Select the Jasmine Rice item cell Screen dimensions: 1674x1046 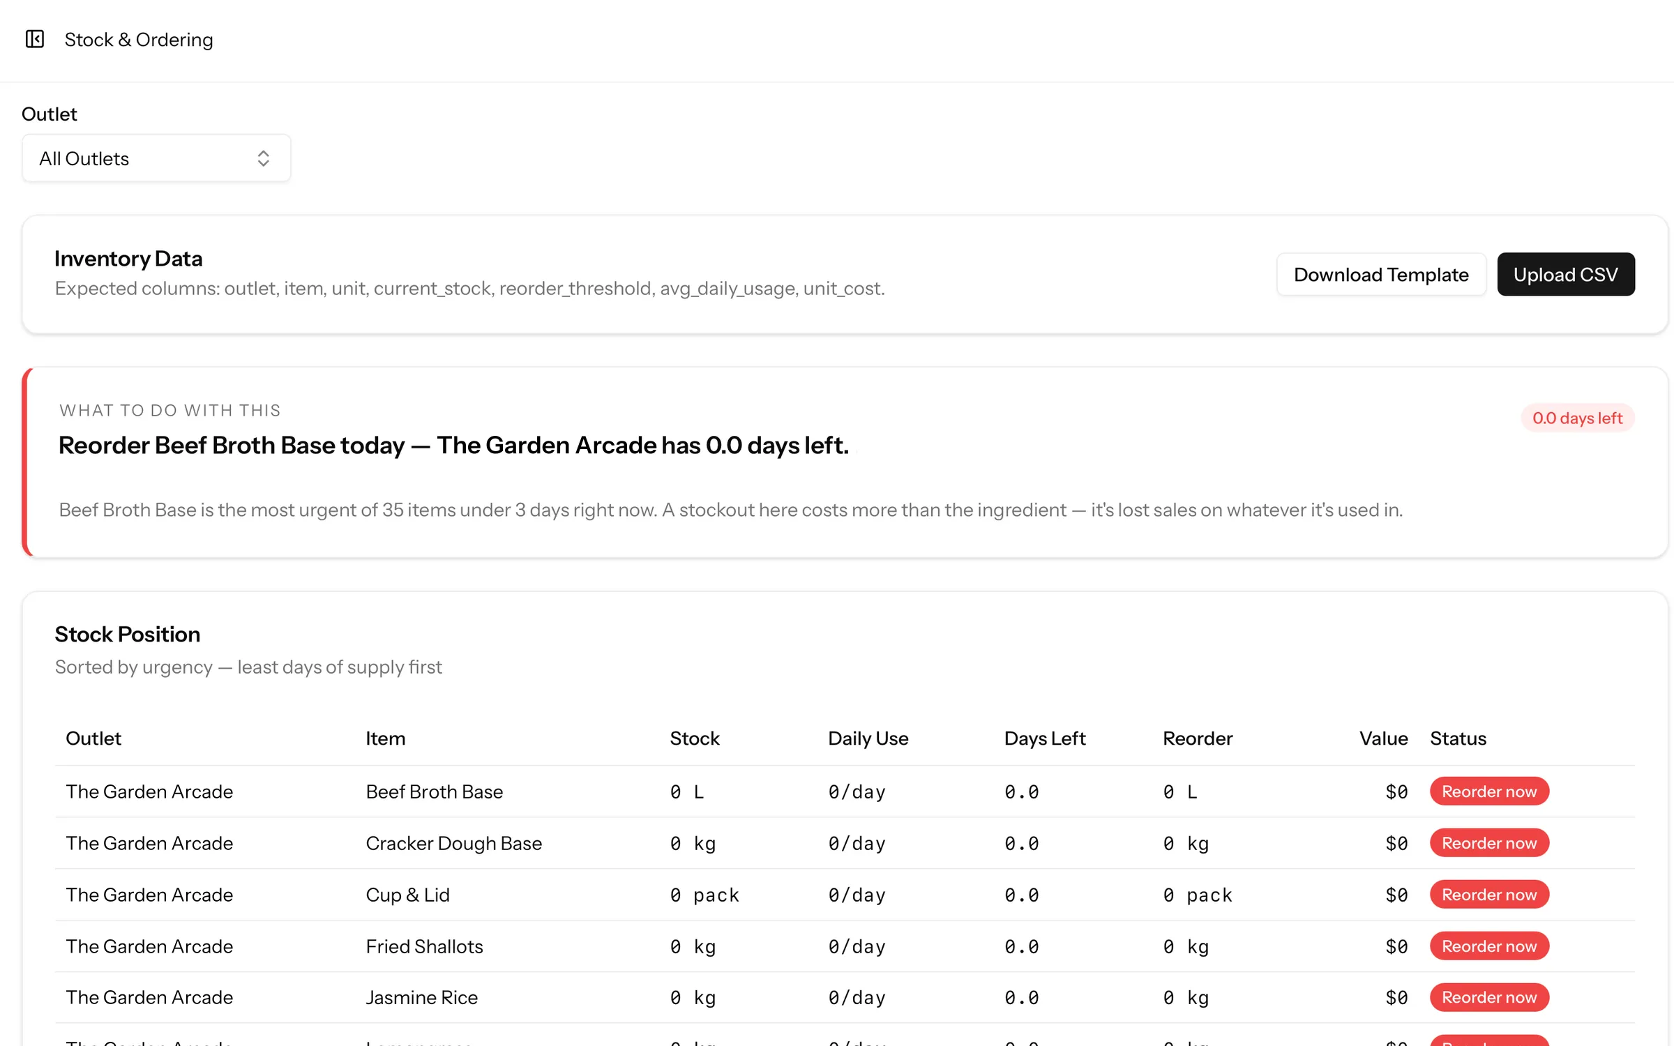tap(421, 997)
